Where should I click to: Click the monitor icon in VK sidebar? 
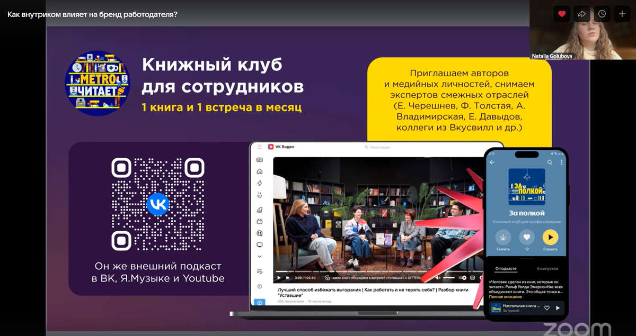260,245
